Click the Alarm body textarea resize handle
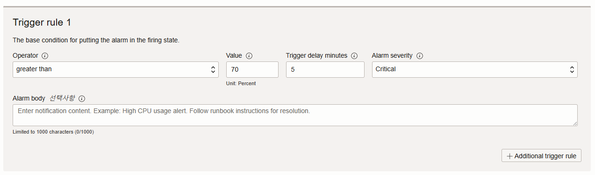Screen dimensions: 595x175 (575, 123)
